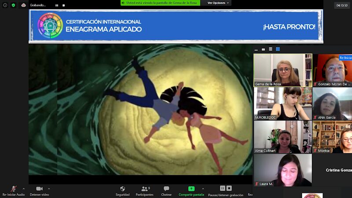
Task: Click the Eneagrama wheel logo in banner
Action: (x=50, y=26)
